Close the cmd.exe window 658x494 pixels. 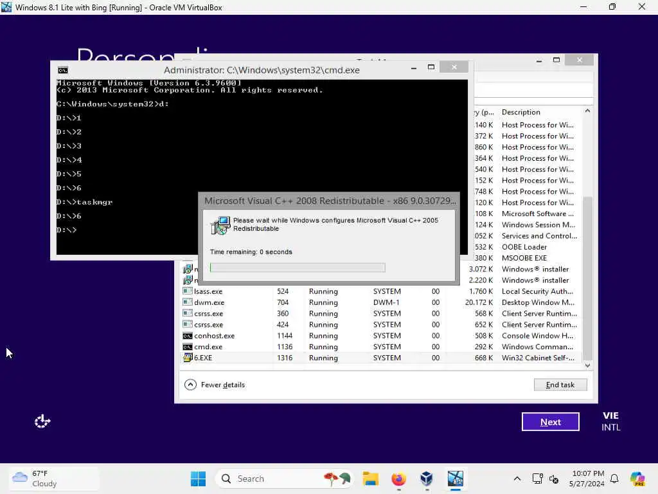pos(454,67)
